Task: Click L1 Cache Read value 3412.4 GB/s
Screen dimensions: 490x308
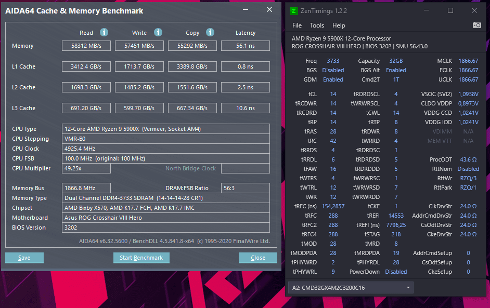Action: click(x=86, y=66)
